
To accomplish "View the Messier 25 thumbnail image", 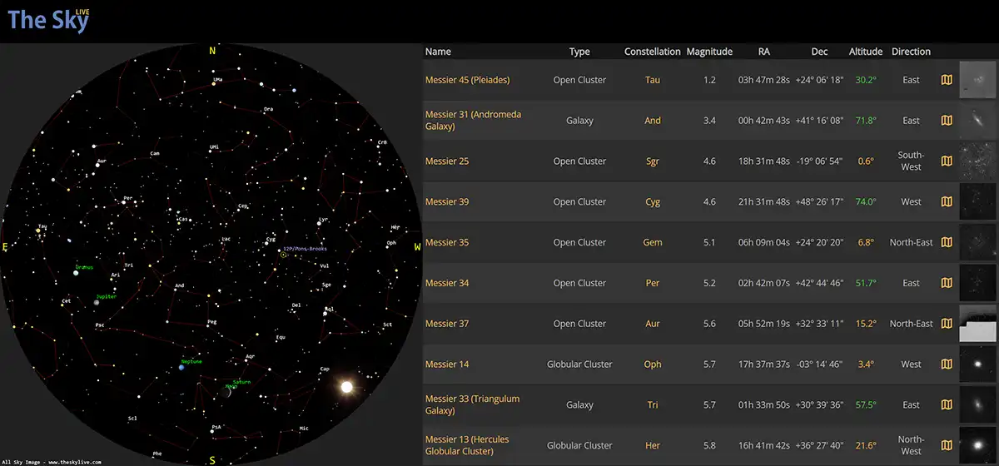I will [x=978, y=161].
